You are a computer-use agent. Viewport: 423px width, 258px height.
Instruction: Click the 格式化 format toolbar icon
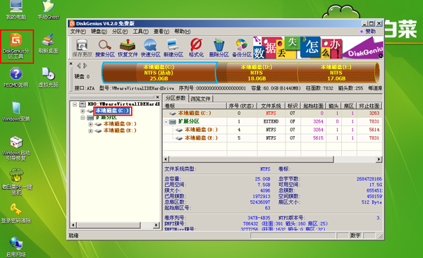tap(196, 48)
